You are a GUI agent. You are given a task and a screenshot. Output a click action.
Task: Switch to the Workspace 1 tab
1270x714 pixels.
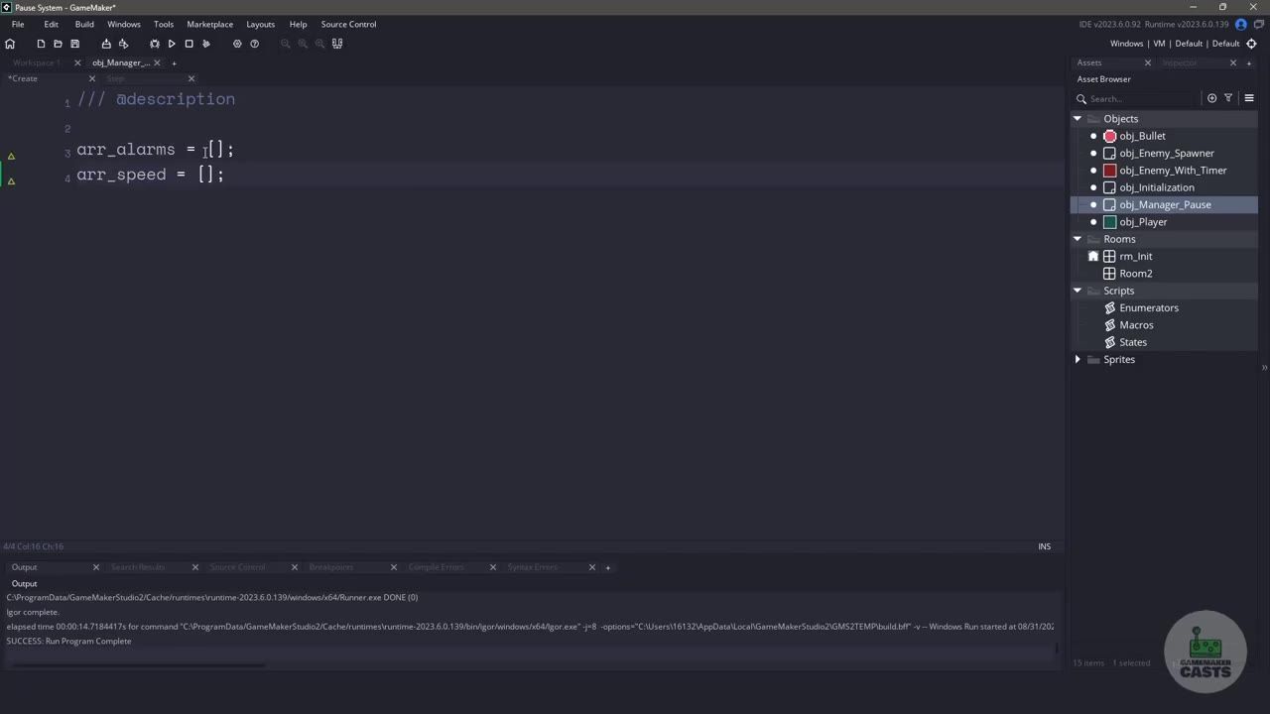tap(37, 62)
